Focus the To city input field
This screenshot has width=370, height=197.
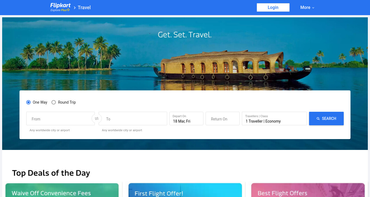133,119
